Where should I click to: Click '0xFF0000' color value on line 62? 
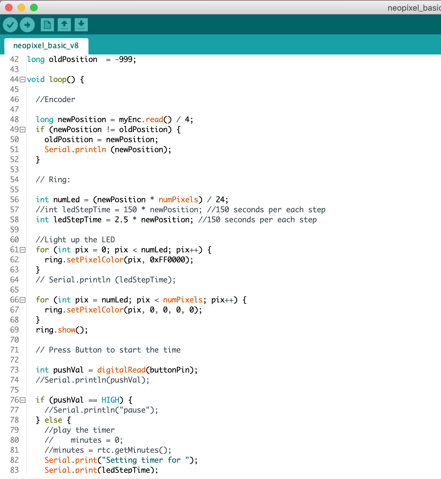167,260
